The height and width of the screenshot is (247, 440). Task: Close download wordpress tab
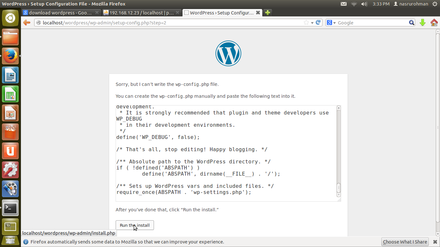point(97,13)
